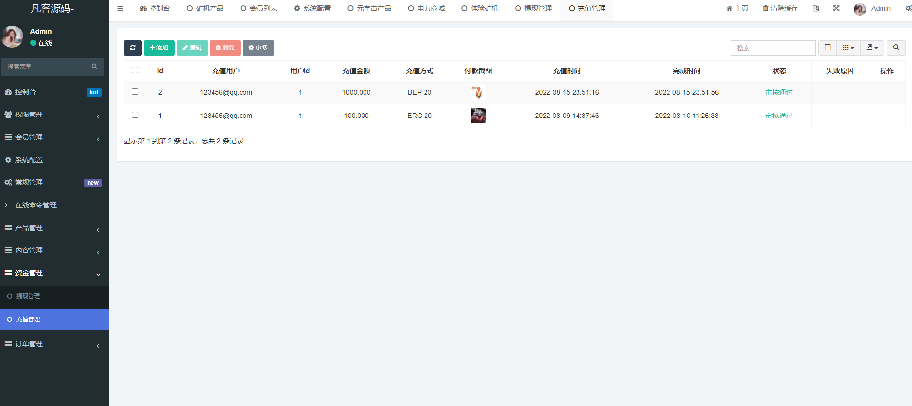Click 审核通过 status link for BEP-20 record
Viewport: 912px width, 406px height.
point(779,92)
